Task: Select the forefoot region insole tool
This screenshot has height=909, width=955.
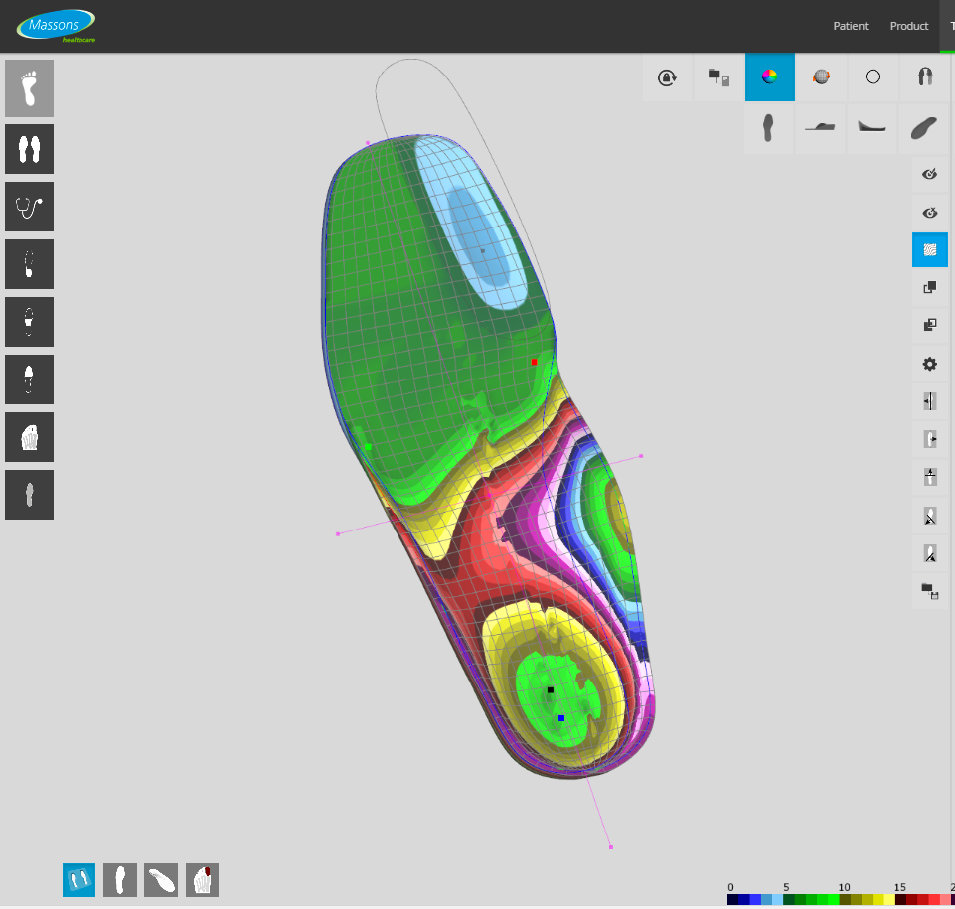Action: (29, 379)
